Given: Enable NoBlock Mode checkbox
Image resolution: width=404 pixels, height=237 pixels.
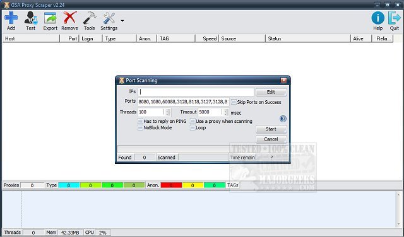Looking at the screenshot, I should pyautogui.click(x=140, y=127).
